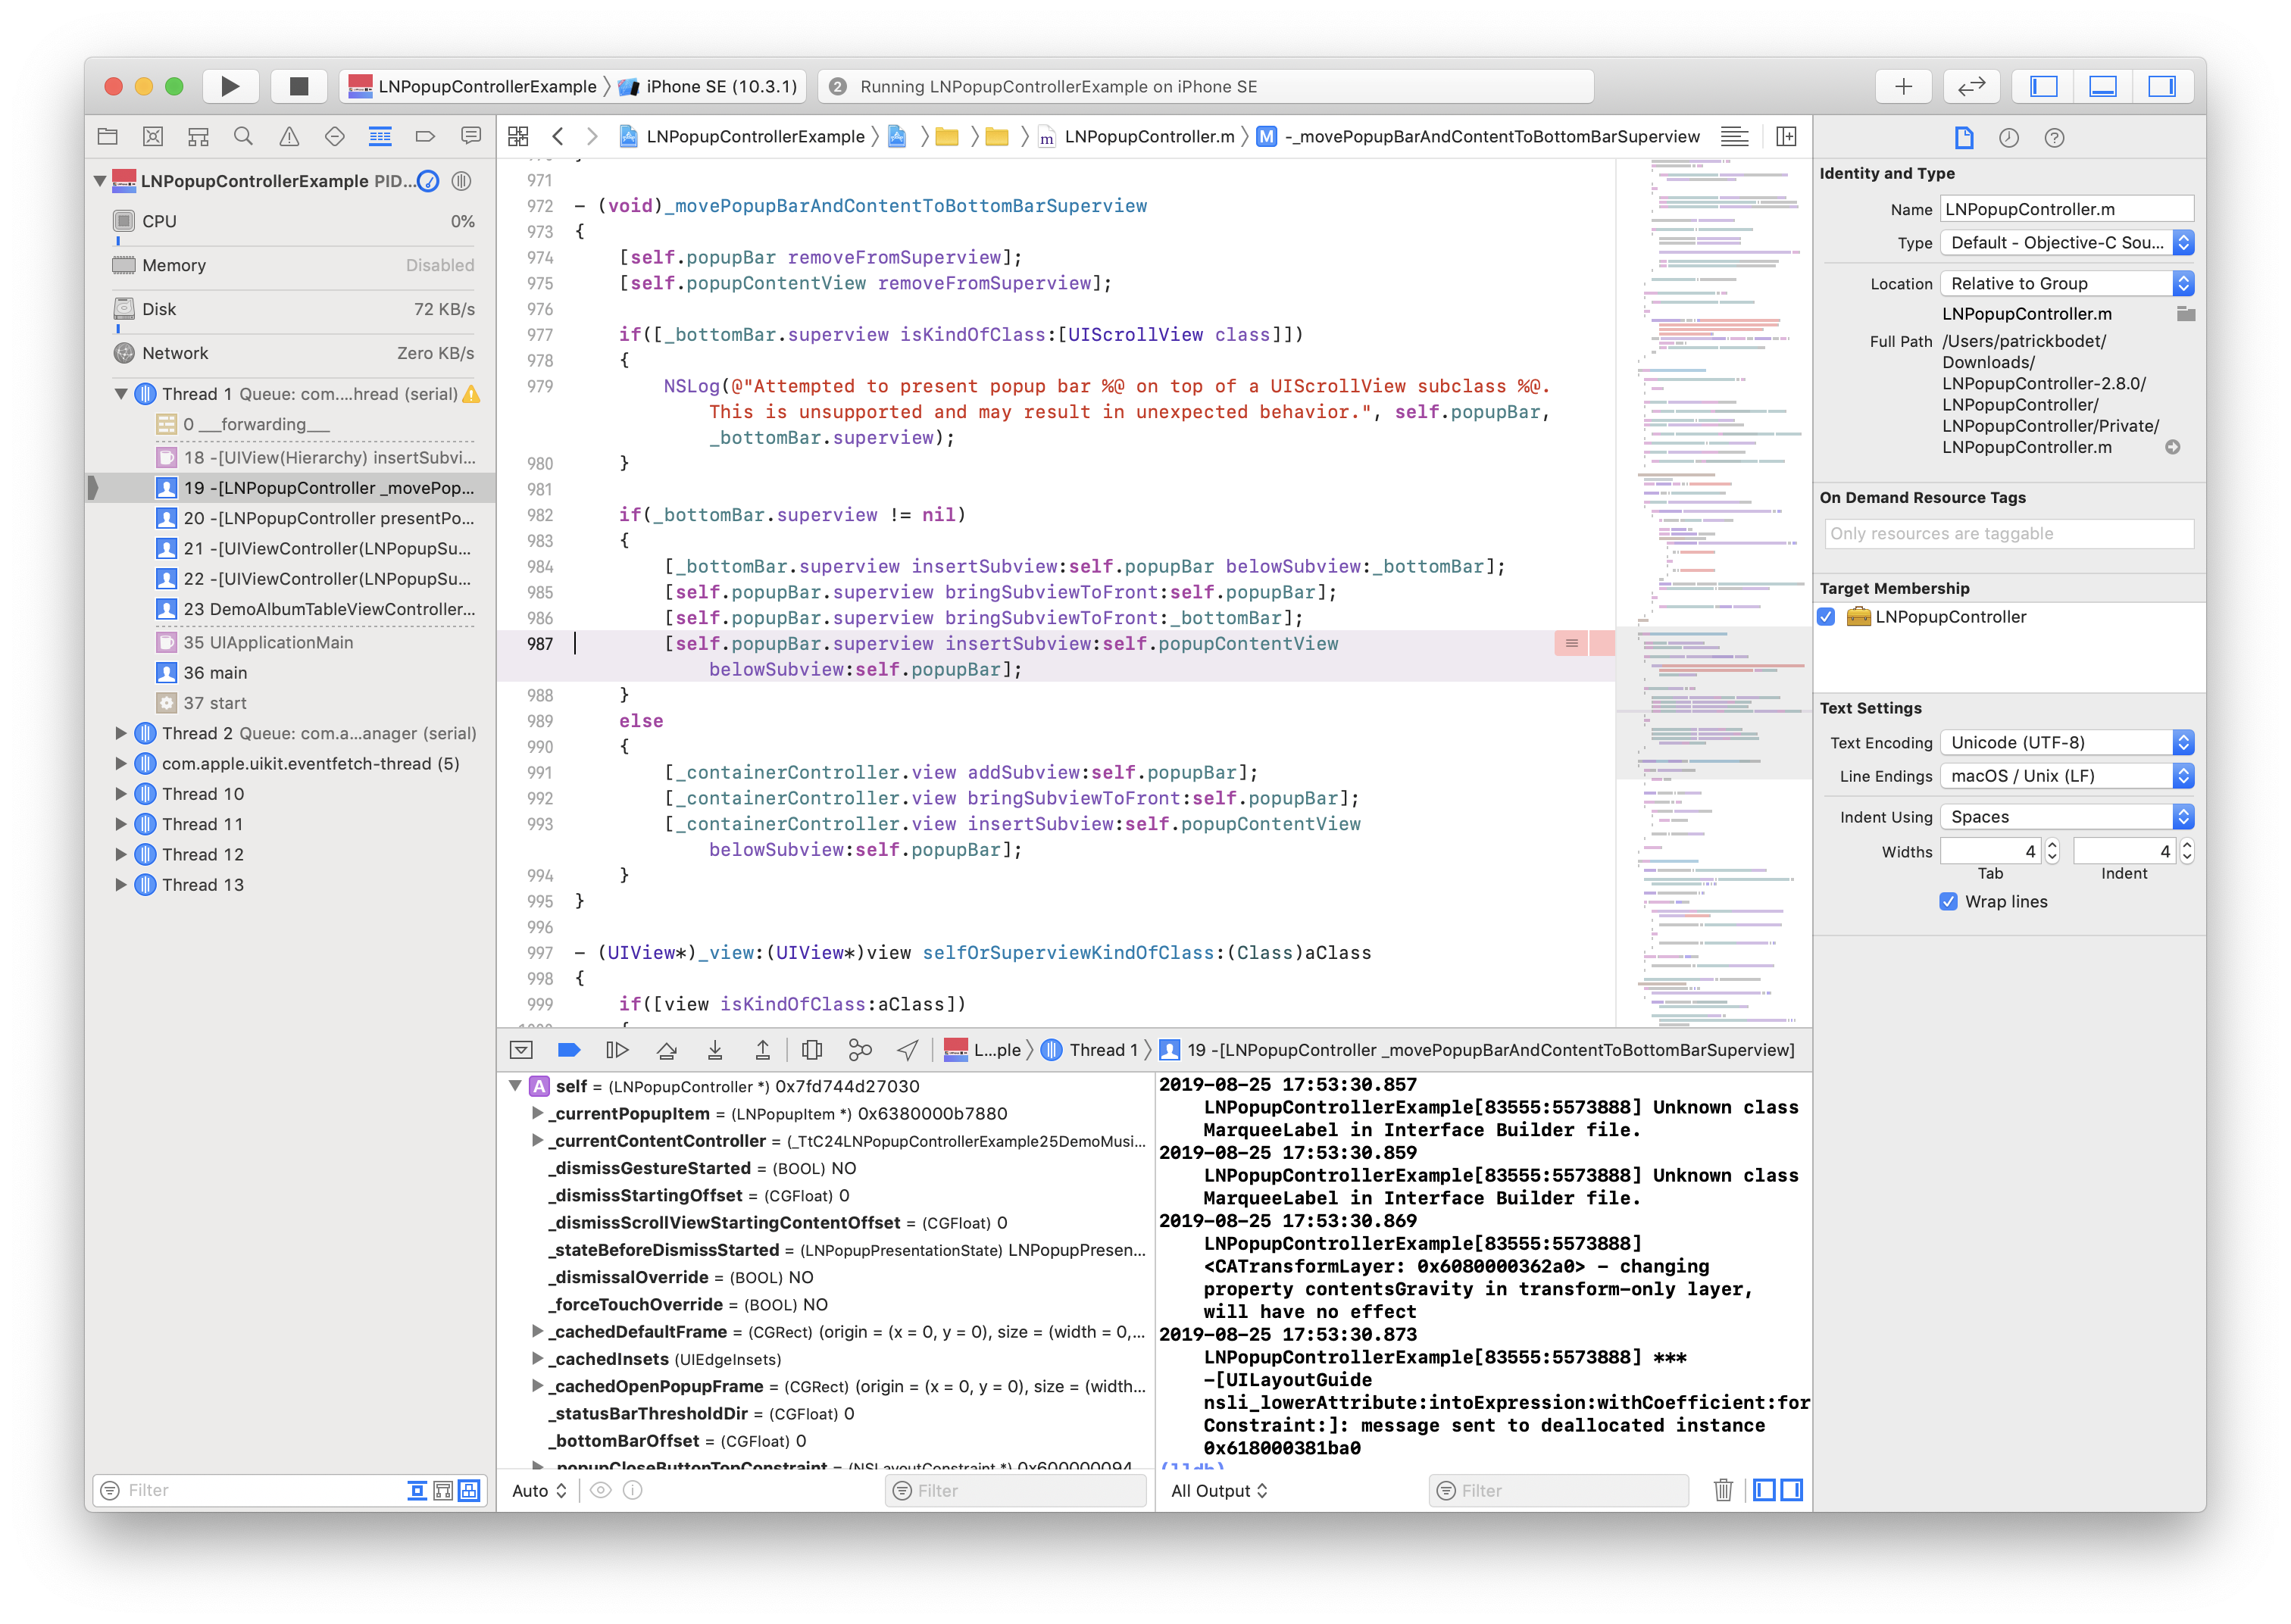Click the Step Into debug icon
Viewport: 2291px width, 1624px height.
[714, 1050]
